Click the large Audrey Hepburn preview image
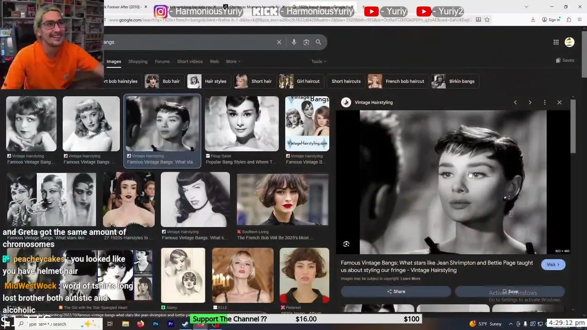Screen dimensions: 587x330 coord(453,182)
